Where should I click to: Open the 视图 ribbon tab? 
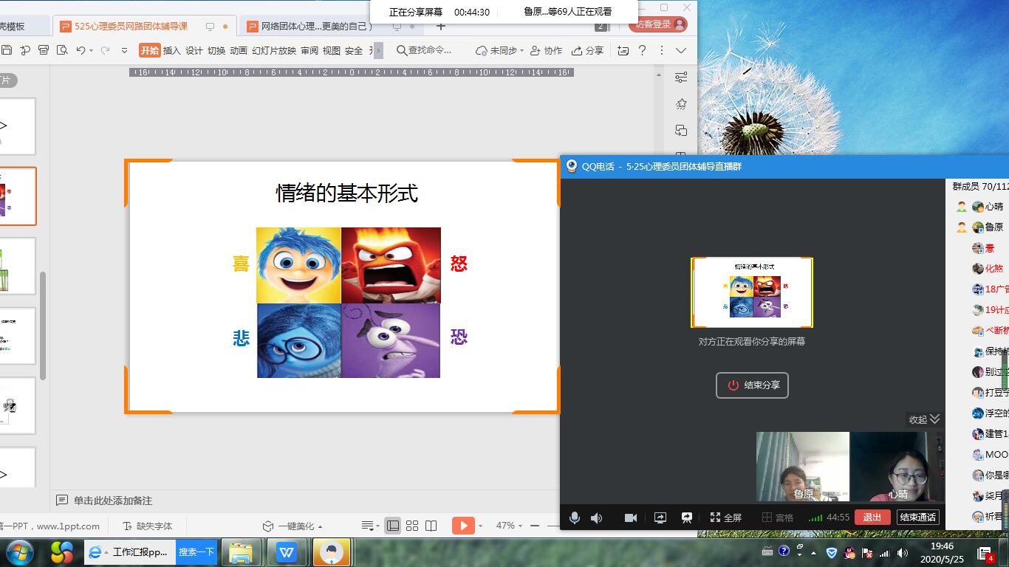[x=332, y=50]
